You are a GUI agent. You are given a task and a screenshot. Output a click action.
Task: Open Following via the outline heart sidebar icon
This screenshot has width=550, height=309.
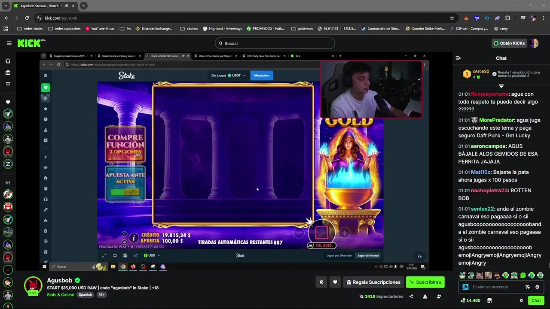pos(8,84)
